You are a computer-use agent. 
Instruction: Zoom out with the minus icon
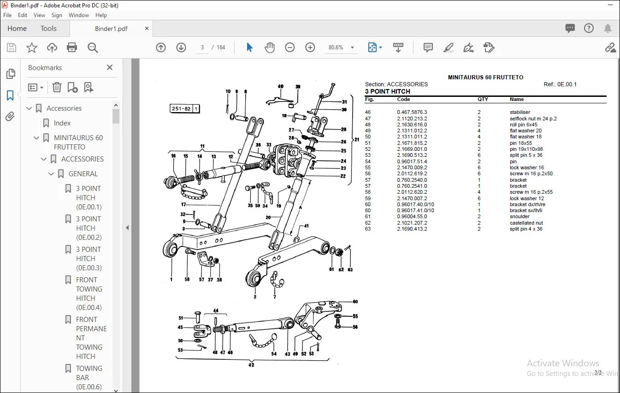click(290, 48)
